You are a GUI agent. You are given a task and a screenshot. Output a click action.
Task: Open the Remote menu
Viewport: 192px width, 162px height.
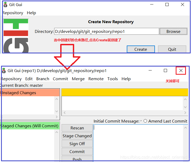(x=96, y=79)
